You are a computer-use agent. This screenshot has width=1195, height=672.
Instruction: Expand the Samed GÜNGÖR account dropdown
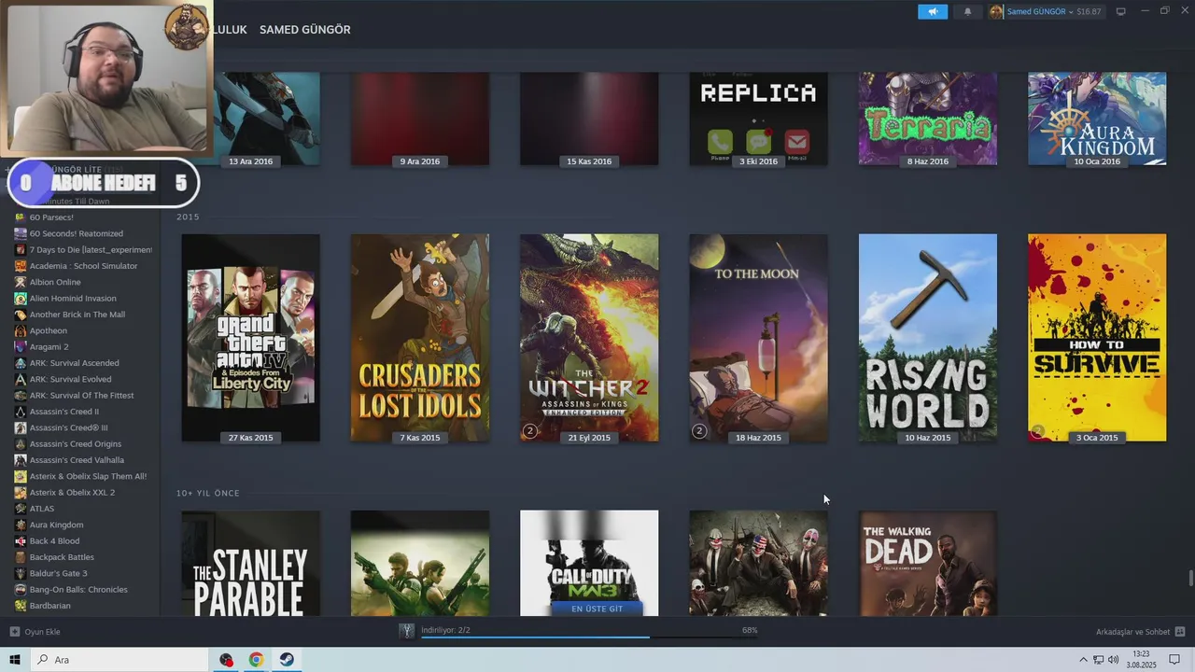point(1047,11)
